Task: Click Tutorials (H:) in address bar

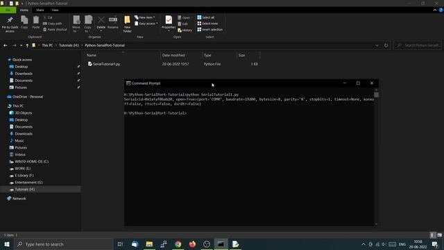Action: (x=69, y=45)
